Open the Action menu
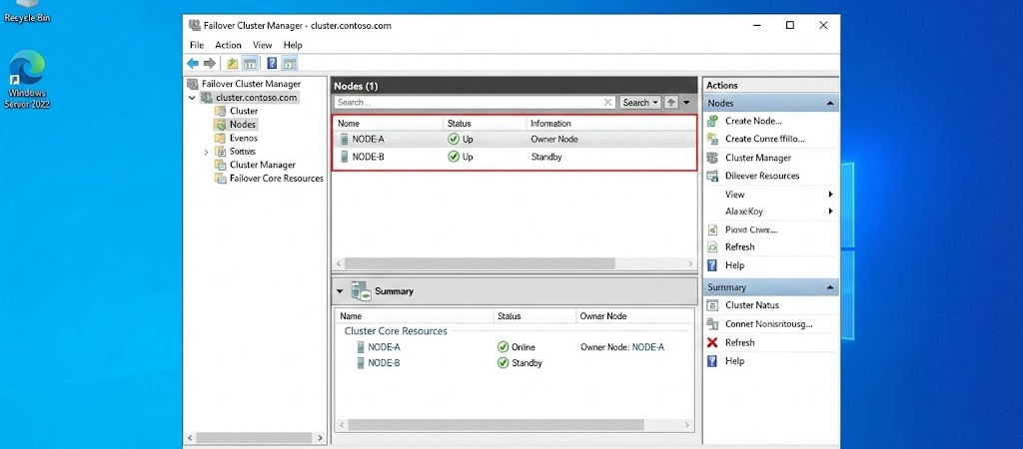 [x=228, y=45]
